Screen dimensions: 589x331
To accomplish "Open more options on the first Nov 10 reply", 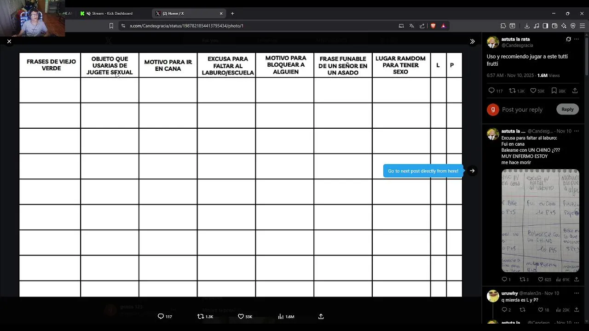I will pos(577,131).
